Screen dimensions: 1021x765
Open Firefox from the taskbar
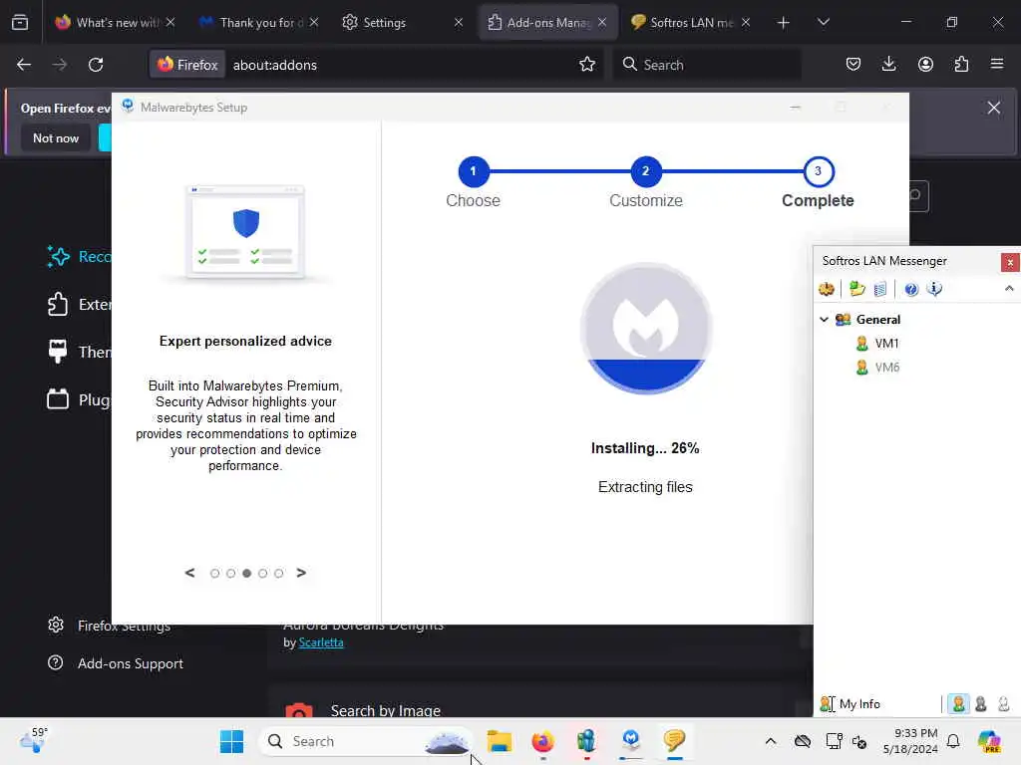click(542, 741)
